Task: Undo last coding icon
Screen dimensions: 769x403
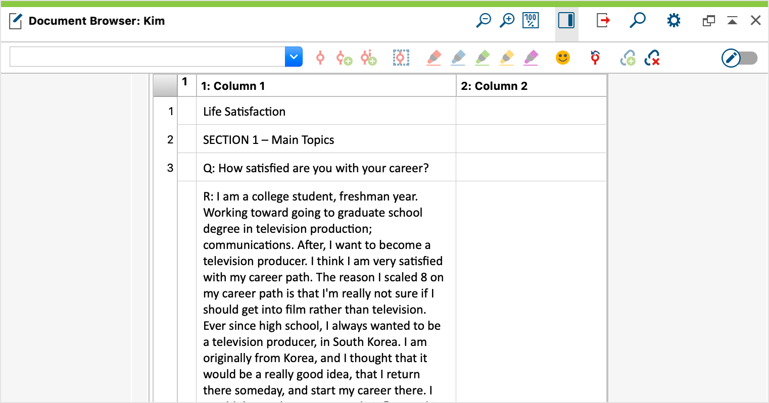Action: (595, 58)
